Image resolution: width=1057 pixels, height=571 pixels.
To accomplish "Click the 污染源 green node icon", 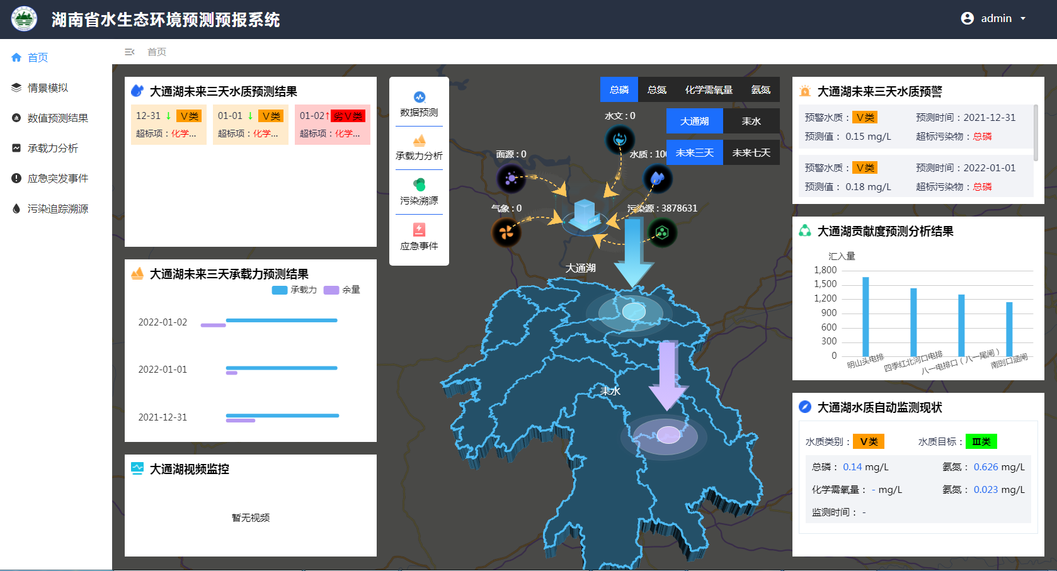I will (662, 233).
